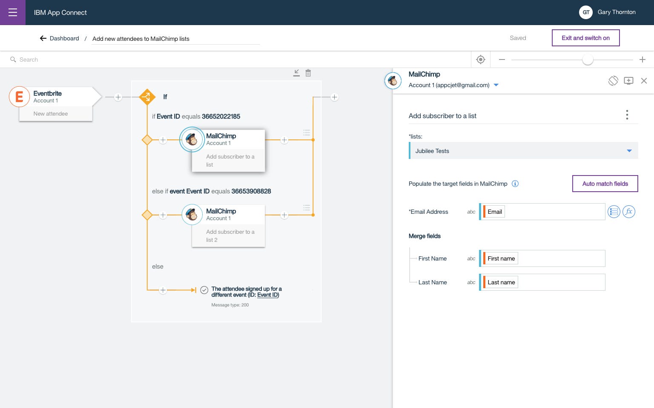Click the second diamond condition node
Viewport: 654px width, 408px height.
point(147,215)
